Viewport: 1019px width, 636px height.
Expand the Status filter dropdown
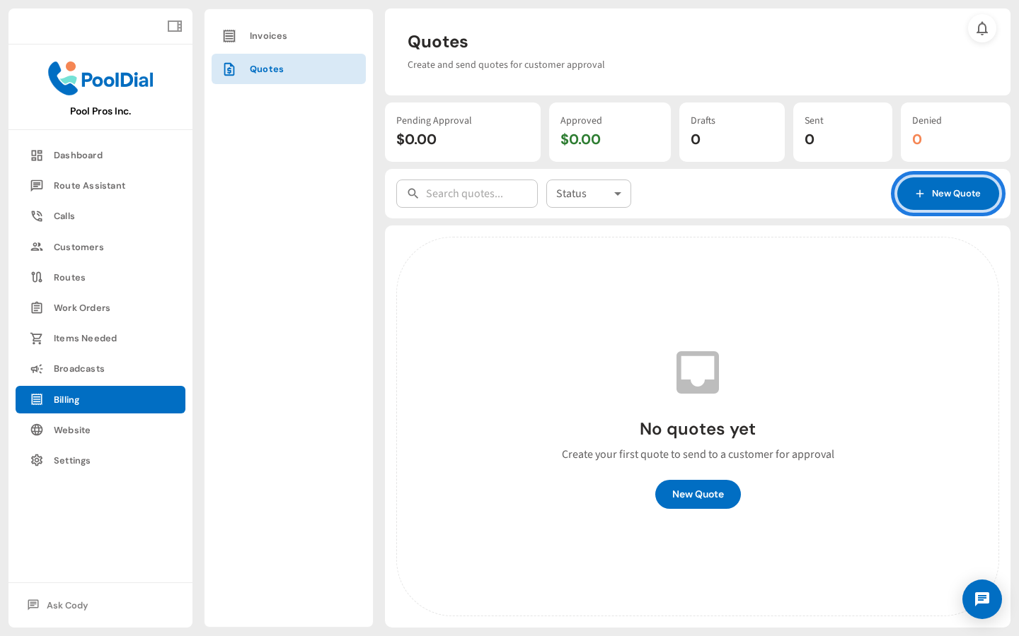pyautogui.click(x=580, y=194)
